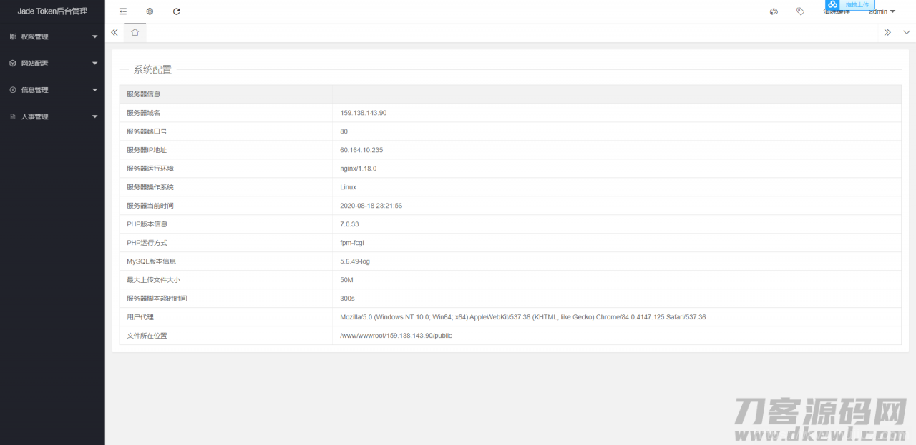
Task: Expand the 网站配置 arrow
Action: [95, 63]
